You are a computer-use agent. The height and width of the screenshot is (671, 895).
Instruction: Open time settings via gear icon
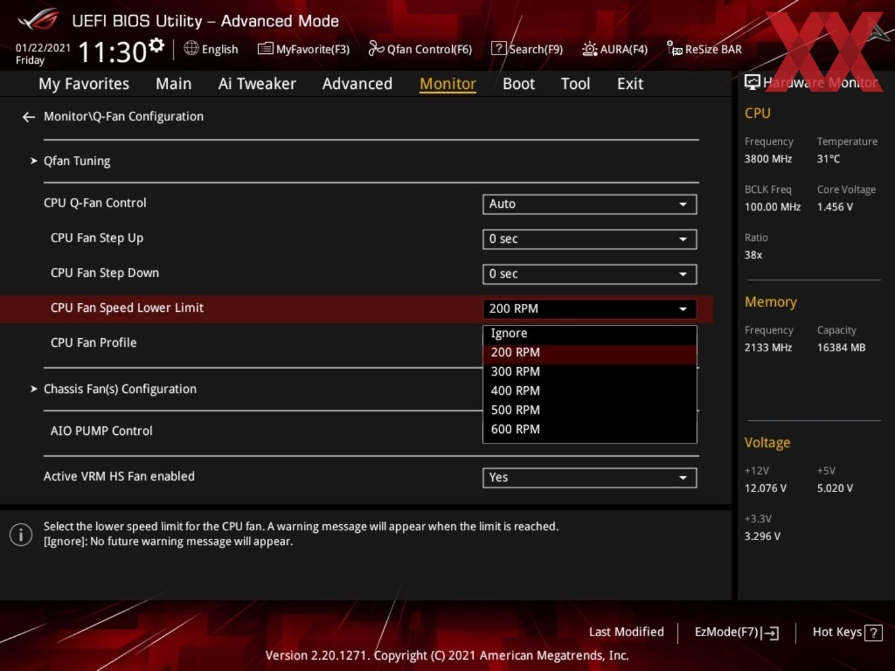[x=156, y=45]
